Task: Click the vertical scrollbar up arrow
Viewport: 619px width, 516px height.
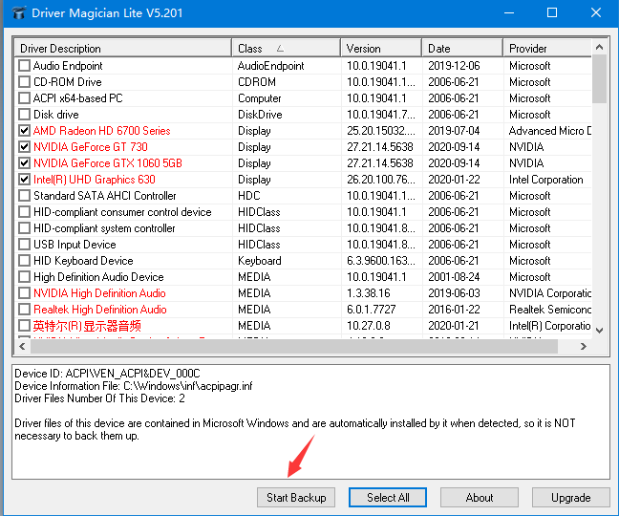Action: coord(599,47)
